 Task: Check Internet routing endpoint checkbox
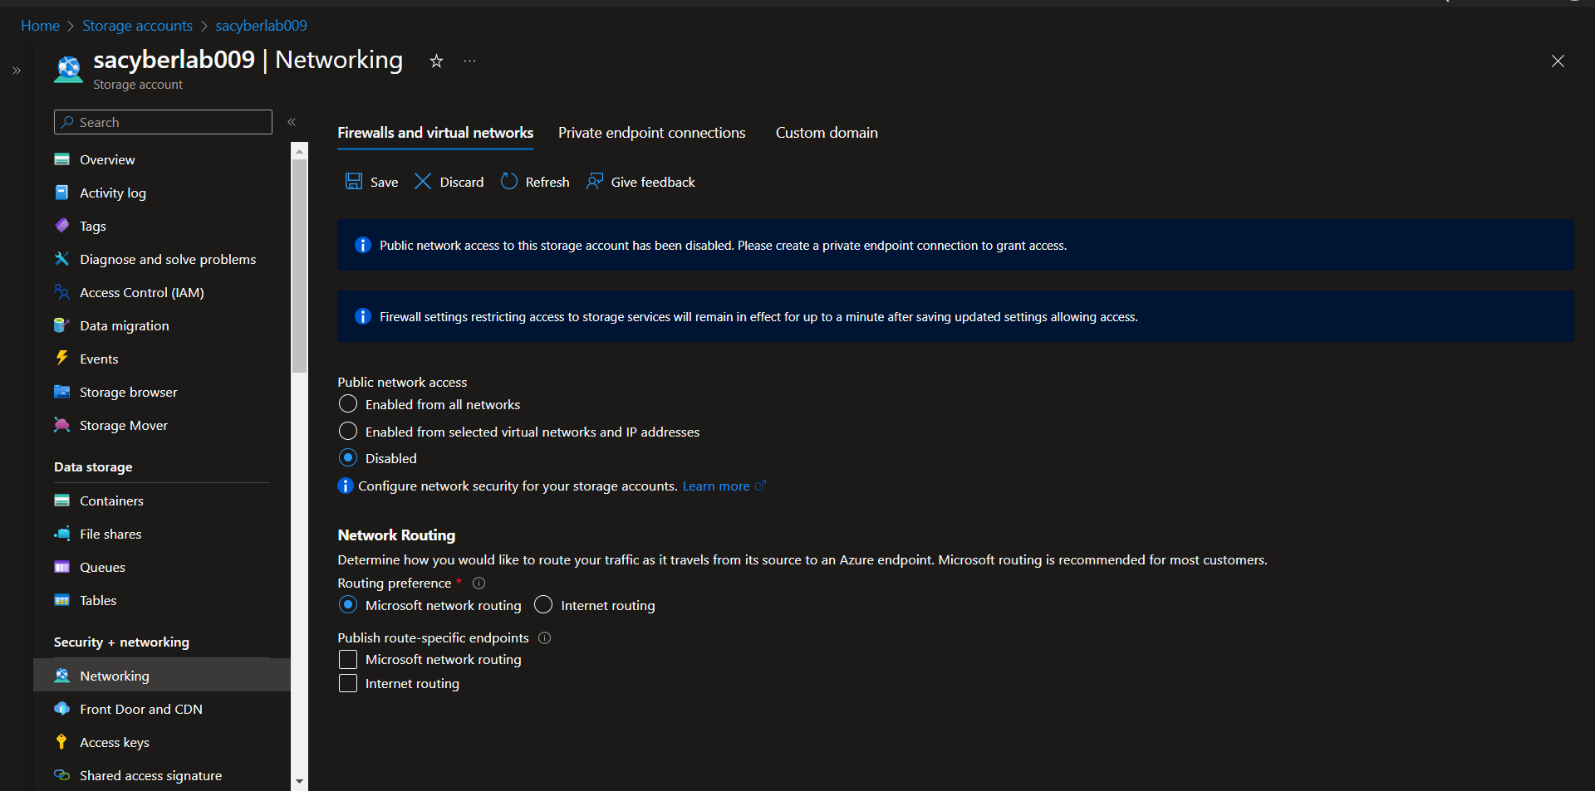[348, 683]
